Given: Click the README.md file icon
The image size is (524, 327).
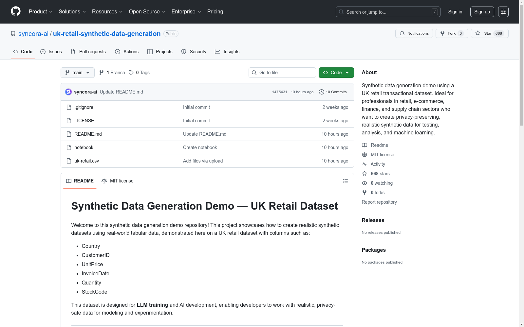Looking at the screenshot, I should (x=69, y=134).
